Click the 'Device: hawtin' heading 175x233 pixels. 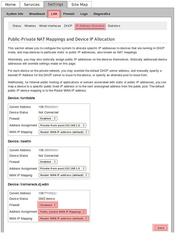point(19,141)
